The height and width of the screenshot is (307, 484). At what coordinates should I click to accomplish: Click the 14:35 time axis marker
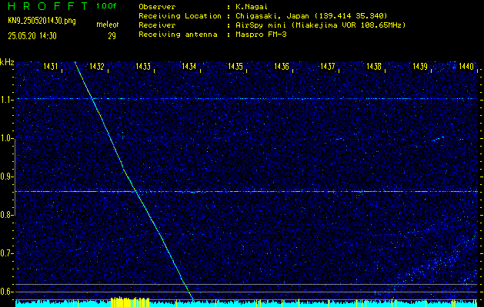click(235, 66)
